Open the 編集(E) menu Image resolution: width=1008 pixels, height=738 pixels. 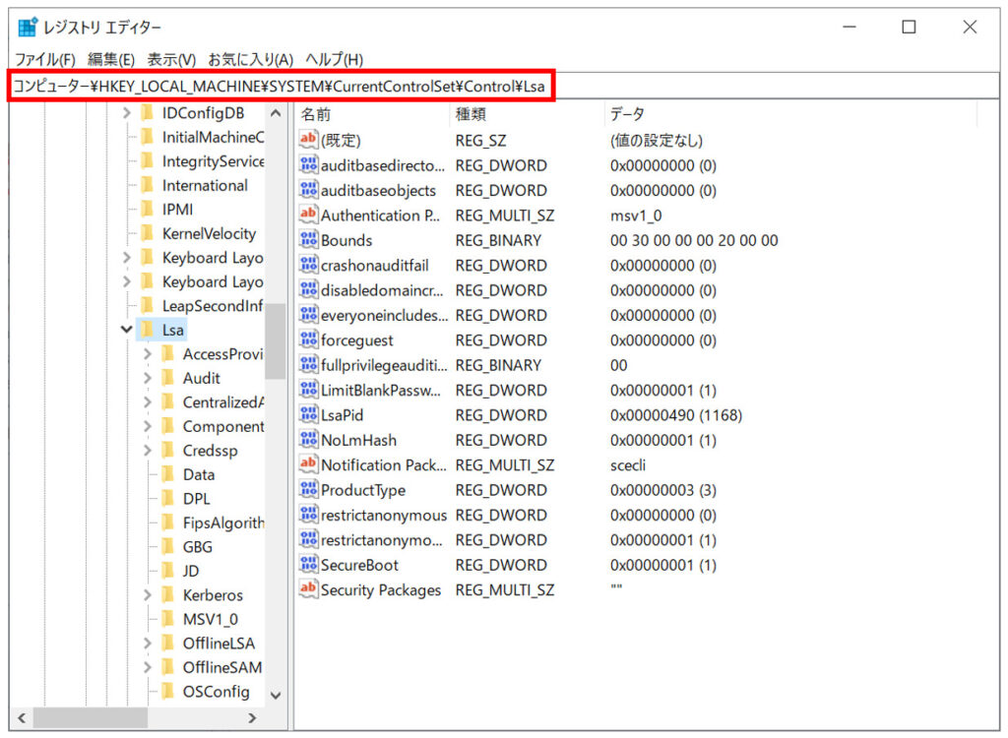[x=111, y=60]
